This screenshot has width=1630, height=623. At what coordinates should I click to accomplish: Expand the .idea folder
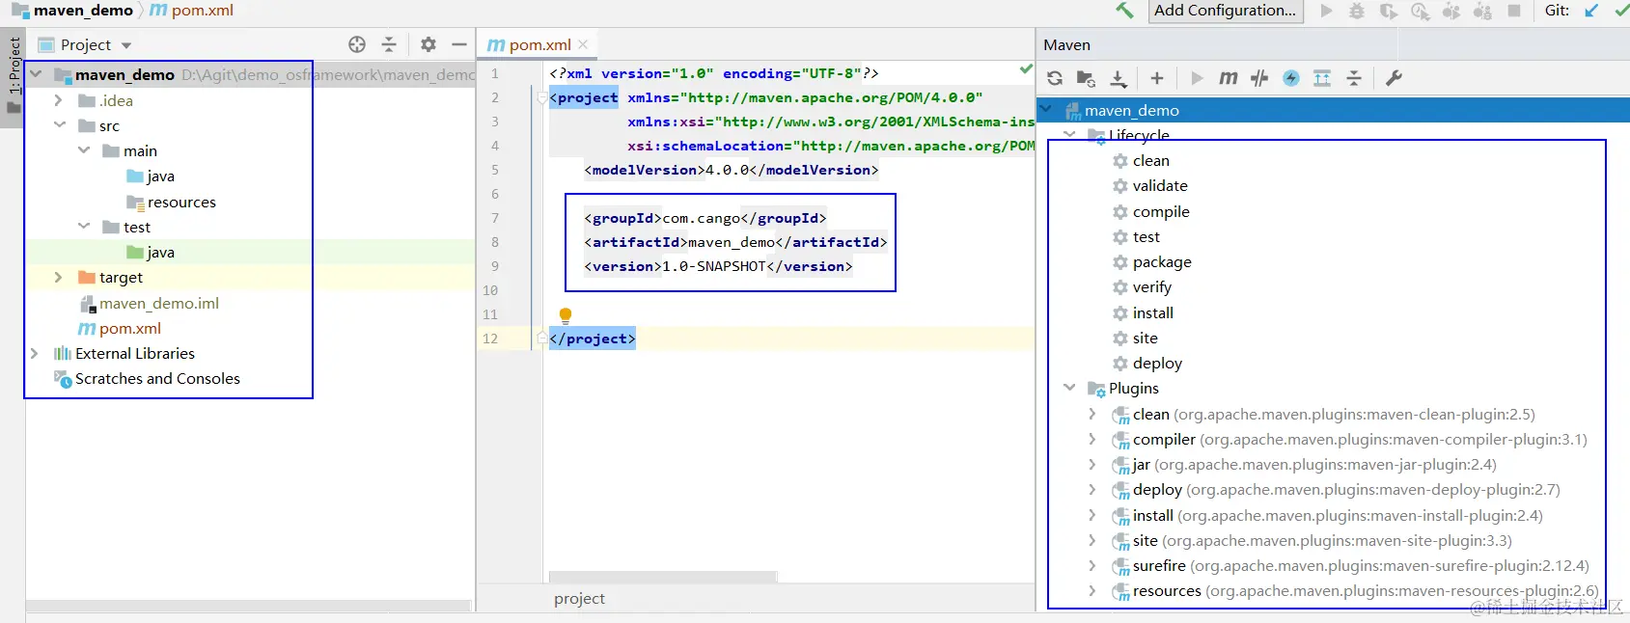[58, 100]
